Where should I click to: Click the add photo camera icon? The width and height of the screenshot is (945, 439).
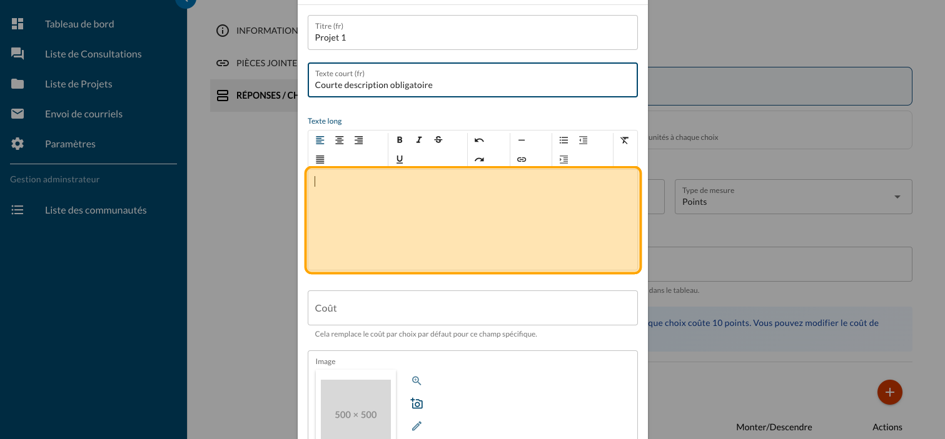[x=417, y=403]
